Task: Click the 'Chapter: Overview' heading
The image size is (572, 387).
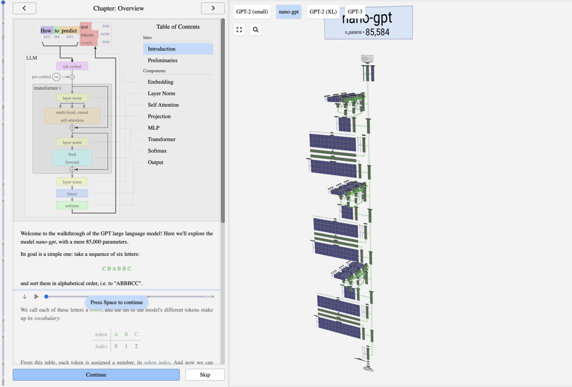Action: click(118, 8)
